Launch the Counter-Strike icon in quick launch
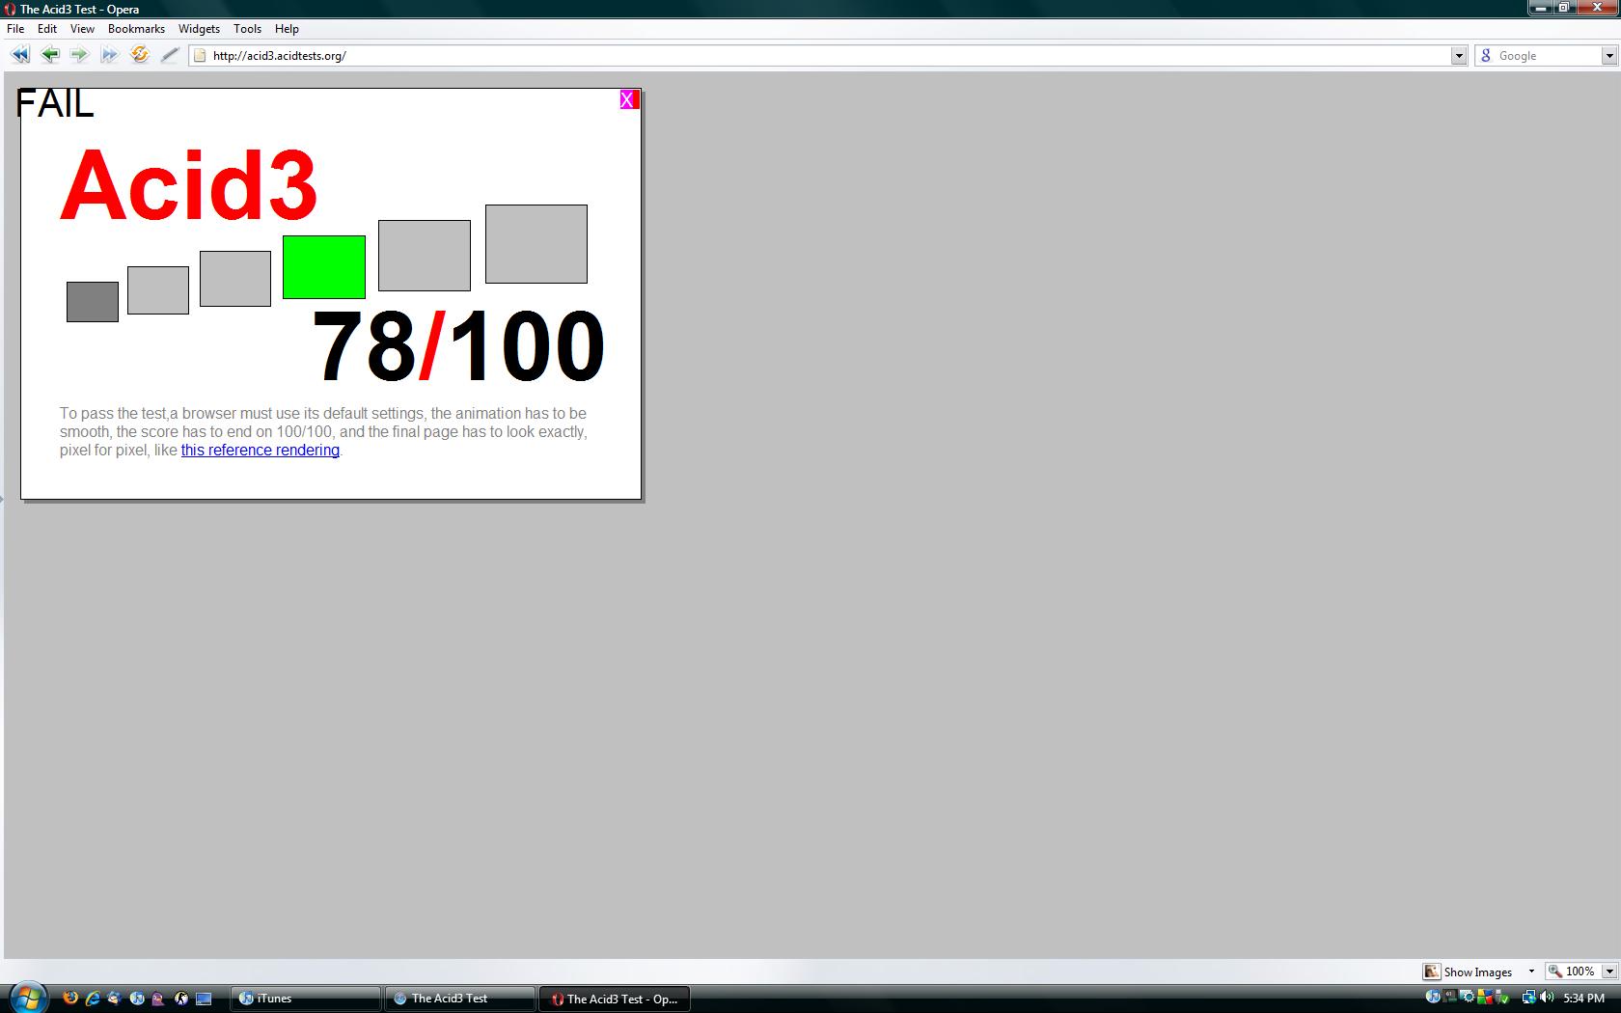 180,999
